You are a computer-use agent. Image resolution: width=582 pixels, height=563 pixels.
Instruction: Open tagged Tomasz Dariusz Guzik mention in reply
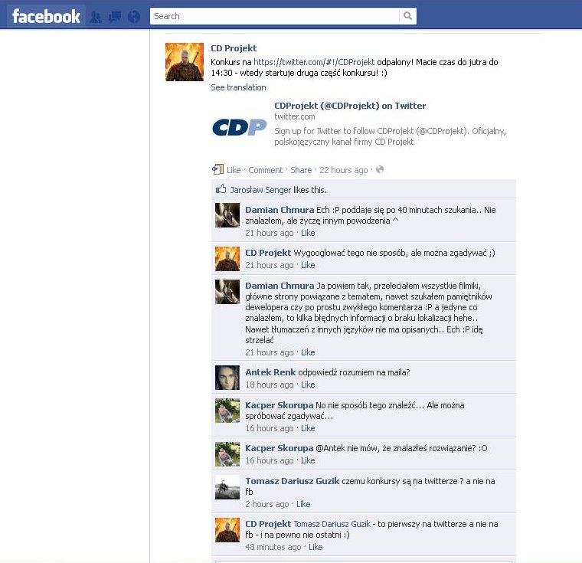332,524
